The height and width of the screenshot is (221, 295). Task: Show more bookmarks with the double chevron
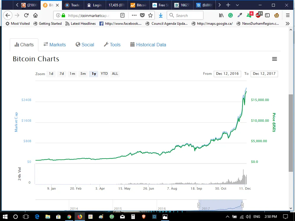(x=288, y=24)
